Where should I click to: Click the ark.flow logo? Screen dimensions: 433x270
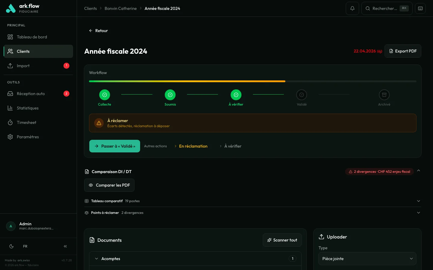click(x=23, y=8)
